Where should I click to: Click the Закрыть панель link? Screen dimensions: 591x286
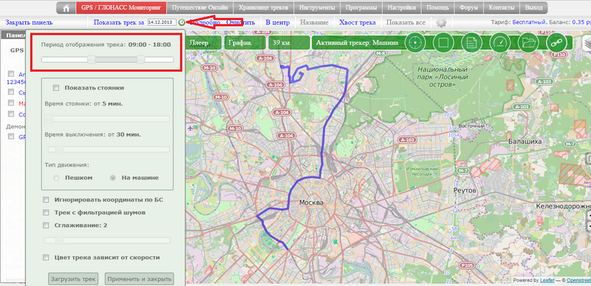[x=29, y=23]
